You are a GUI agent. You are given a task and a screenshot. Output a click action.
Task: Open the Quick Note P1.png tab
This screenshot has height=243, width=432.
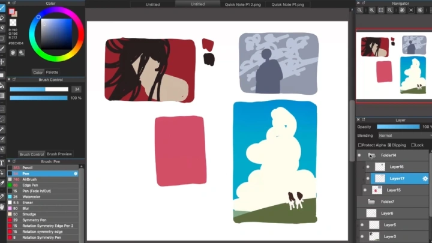point(287,4)
